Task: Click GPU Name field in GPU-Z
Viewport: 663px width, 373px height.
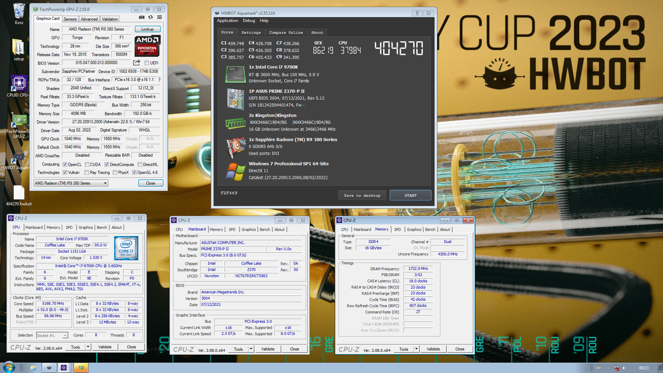Action: pos(96,29)
